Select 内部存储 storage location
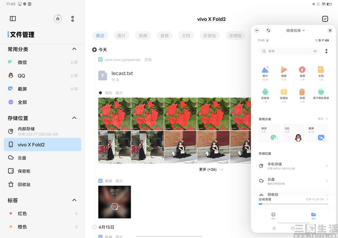The height and width of the screenshot is (238, 338). tap(42, 131)
